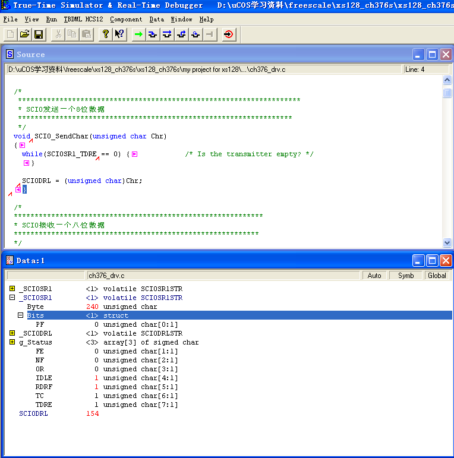Collapse the Bits struct node
The height and width of the screenshot is (458, 454).
click(20, 315)
